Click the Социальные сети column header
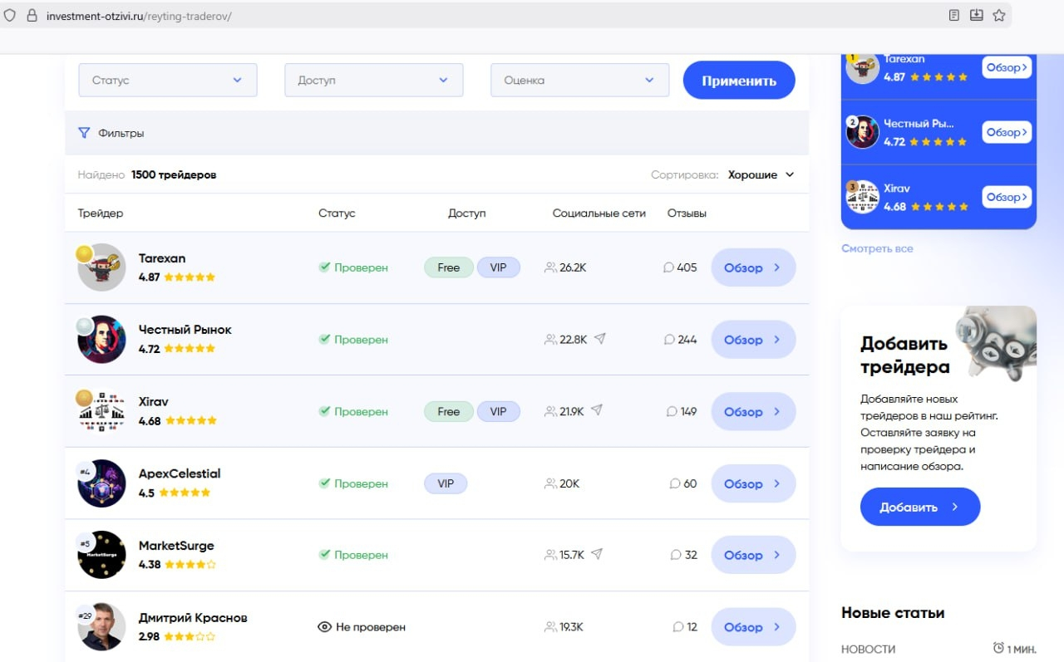The height and width of the screenshot is (662, 1064). (599, 213)
